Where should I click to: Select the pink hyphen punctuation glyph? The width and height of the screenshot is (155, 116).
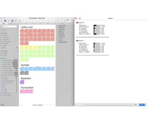[x=31, y=91]
